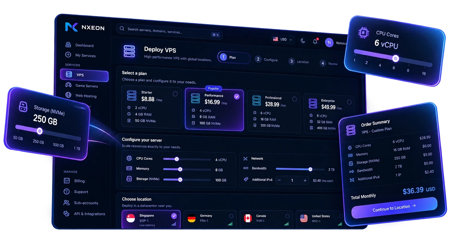
Task: Adjust the Bandwidth slider handle
Action: [310, 169]
